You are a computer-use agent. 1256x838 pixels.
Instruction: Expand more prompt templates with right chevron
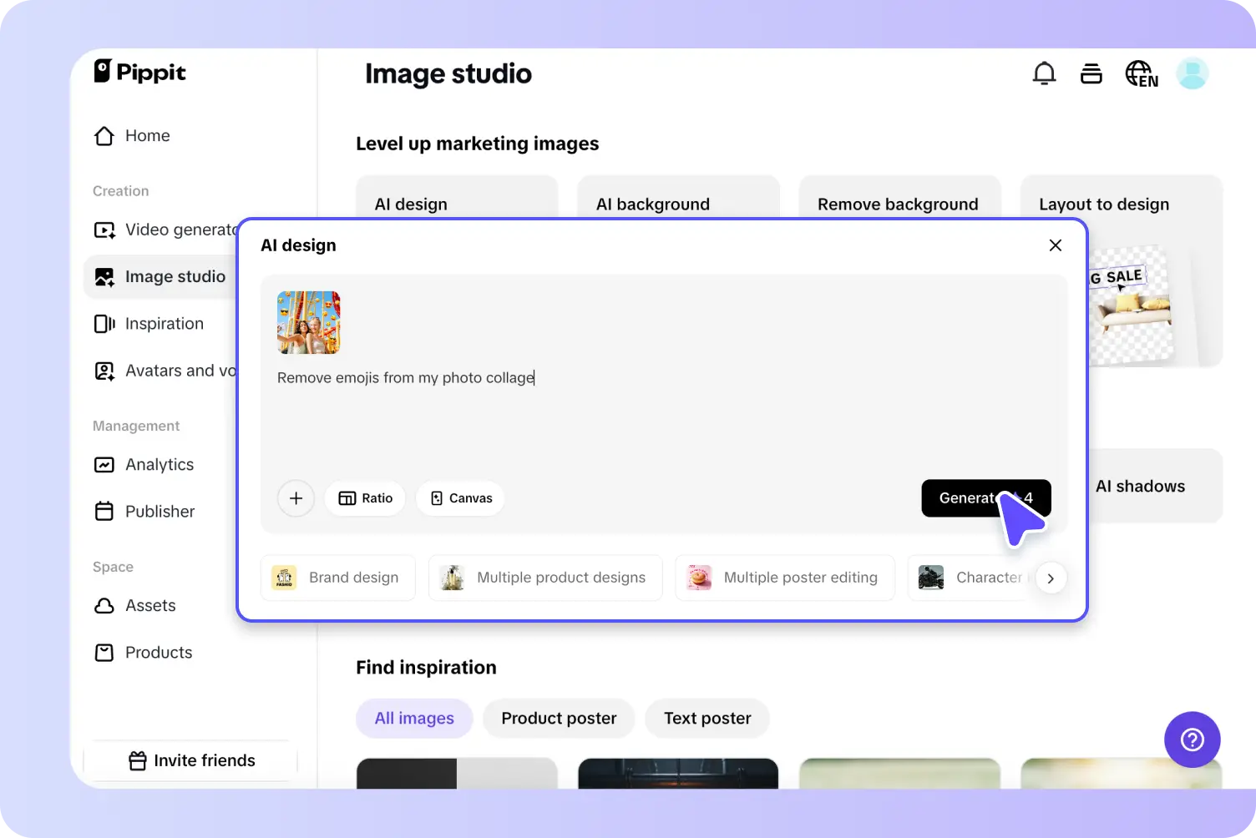point(1051,578)
